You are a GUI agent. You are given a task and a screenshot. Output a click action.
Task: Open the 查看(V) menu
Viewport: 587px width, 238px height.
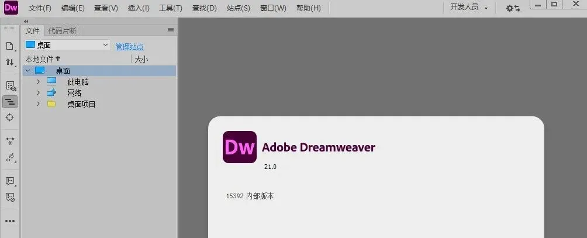point(106,8)
